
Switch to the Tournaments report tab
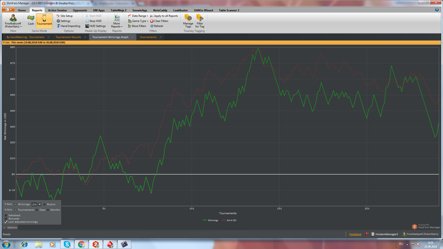coord(148,37)
